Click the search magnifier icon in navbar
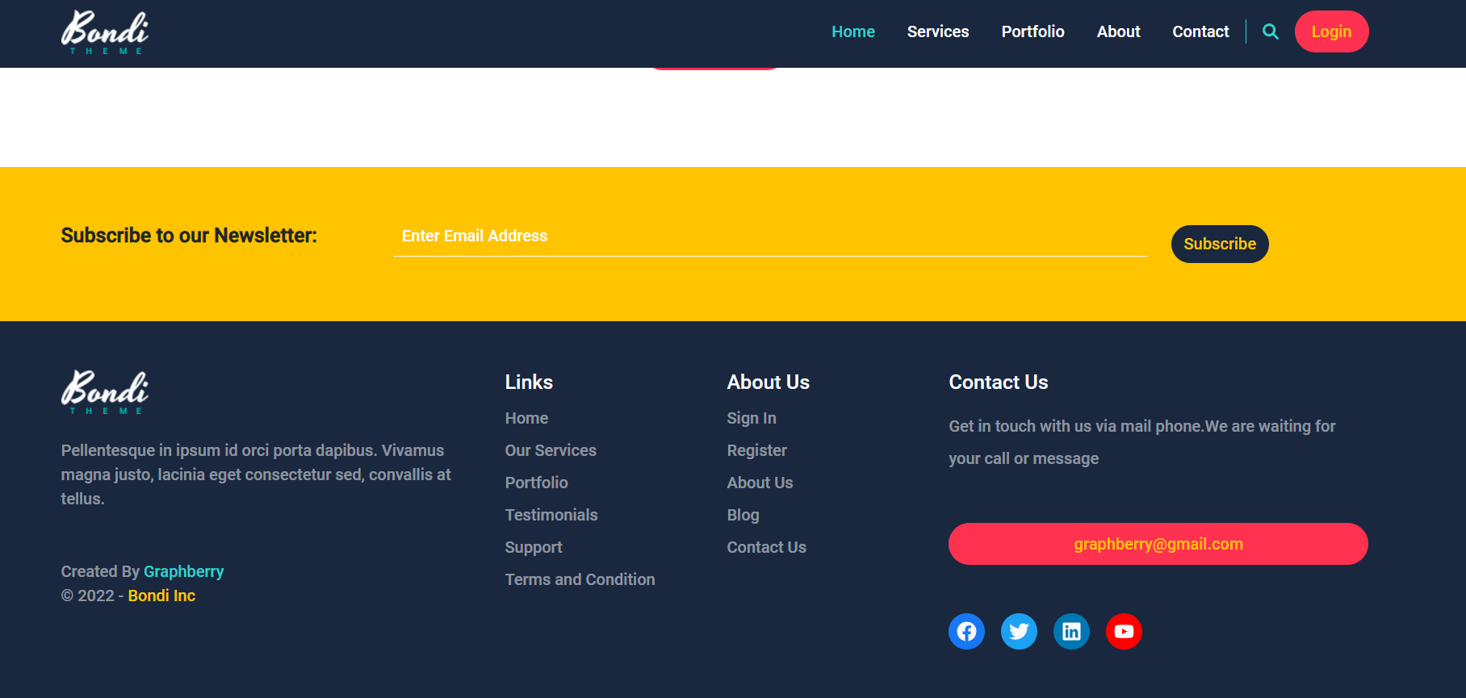The height and width of the screenshot is (698, 1466). point(1270,31)
